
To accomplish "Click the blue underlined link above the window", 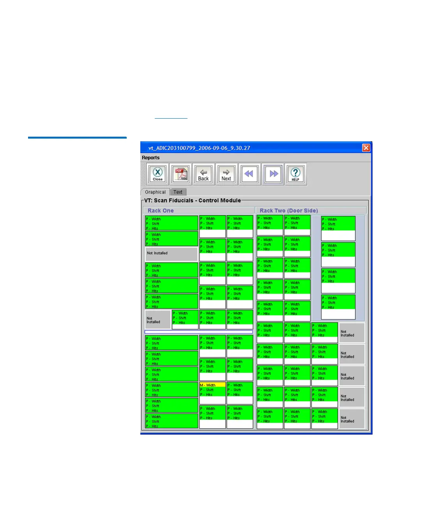I will (x=171, y=117).
